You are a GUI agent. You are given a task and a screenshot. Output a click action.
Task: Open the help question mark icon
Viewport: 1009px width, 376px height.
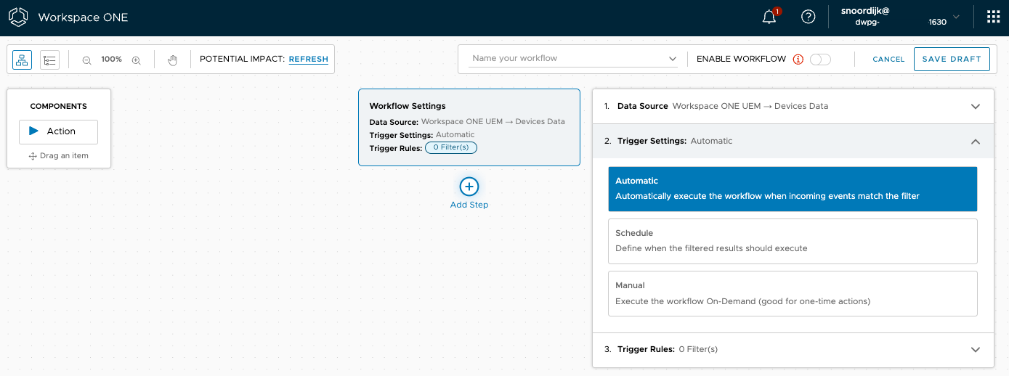(808, 17)
